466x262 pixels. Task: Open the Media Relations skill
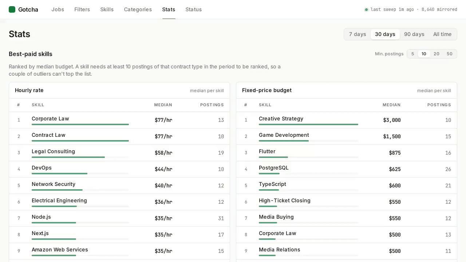click(280, 250)
